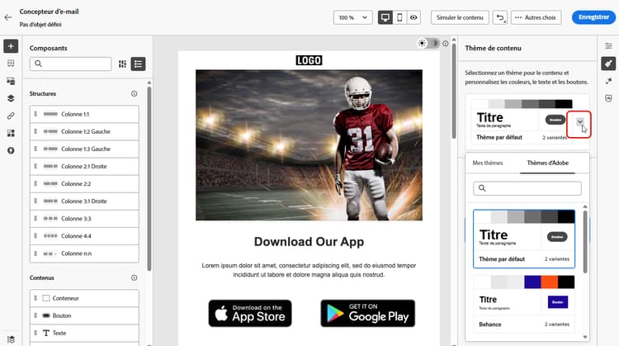Click Simuler le contenu button
The height and width of the screenshot is (346, 619).
point(460,17)
